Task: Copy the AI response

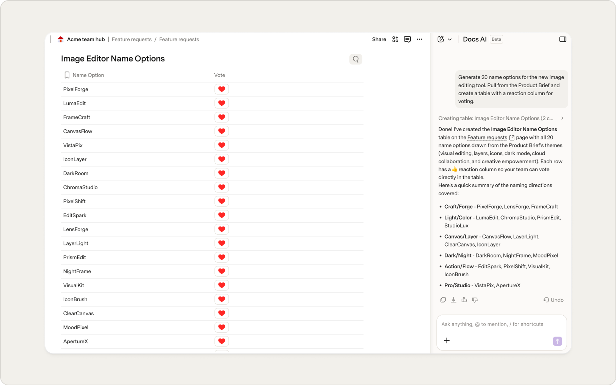Action: [x=443, y=300]
